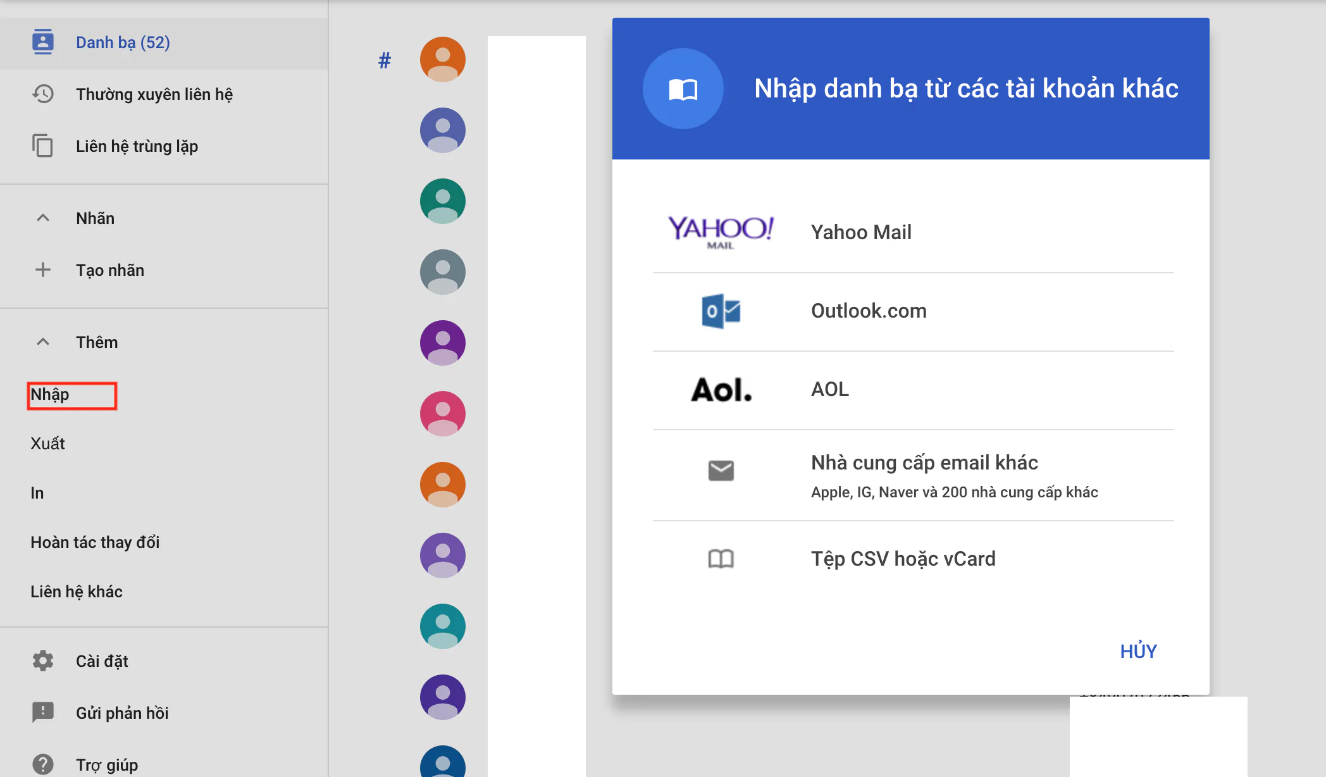Open Danh bạ (52) label

click(x=123, y=42)
